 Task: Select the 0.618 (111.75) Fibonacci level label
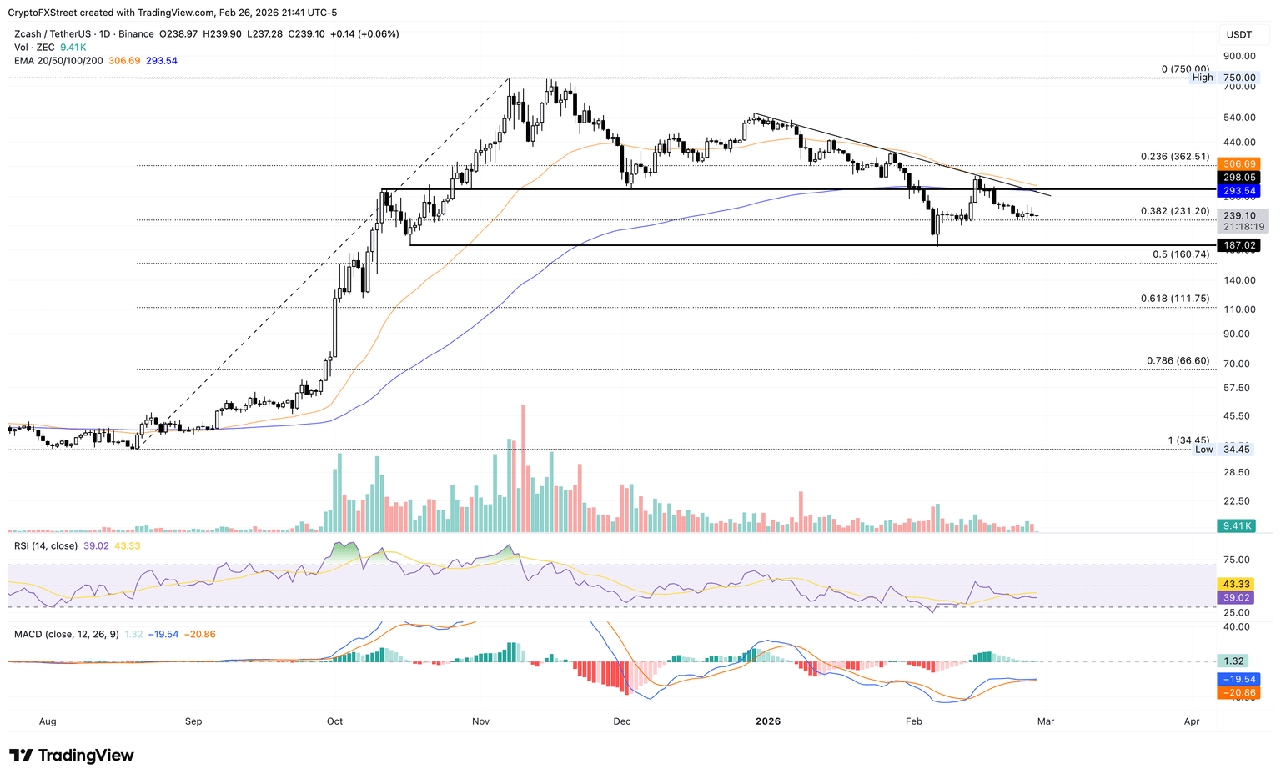[1174, 299]
